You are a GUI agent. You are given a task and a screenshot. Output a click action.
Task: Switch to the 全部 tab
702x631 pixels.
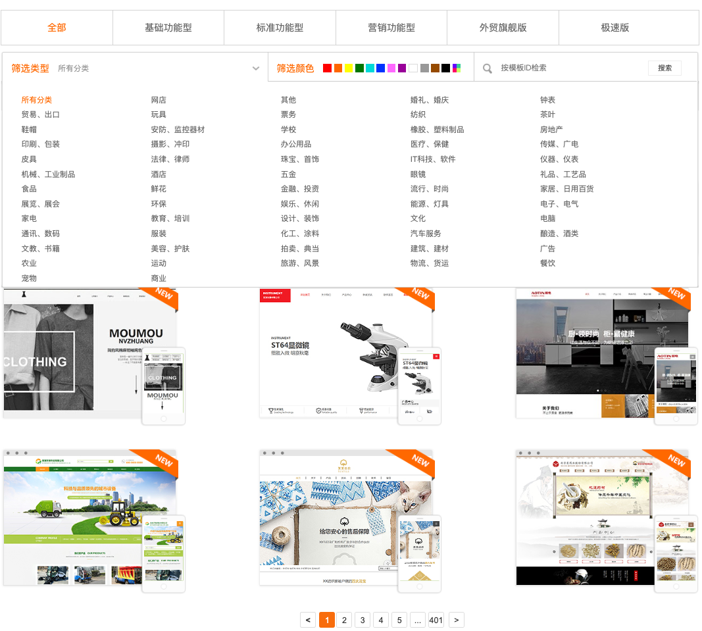tap(57, 28)
